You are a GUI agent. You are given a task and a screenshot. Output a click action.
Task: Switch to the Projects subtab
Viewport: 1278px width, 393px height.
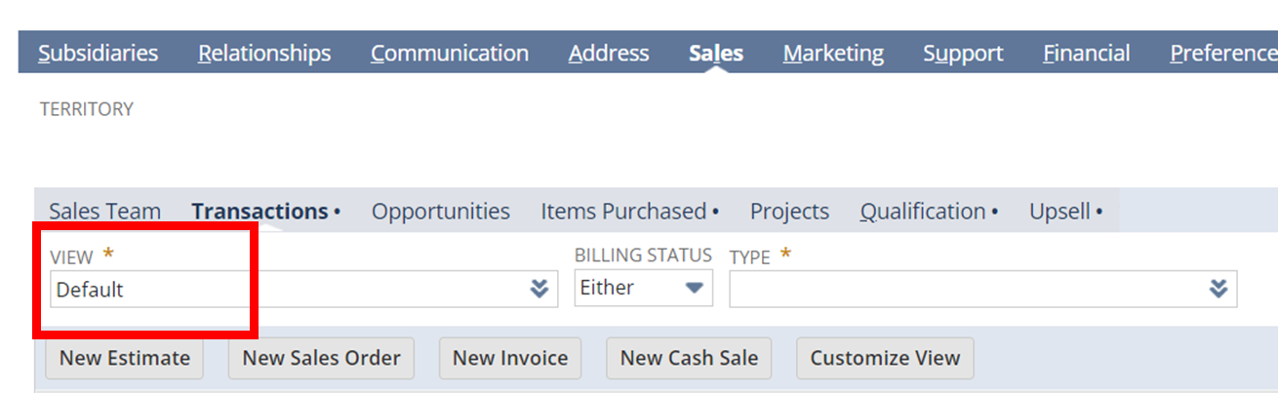[x=789, y=211]
